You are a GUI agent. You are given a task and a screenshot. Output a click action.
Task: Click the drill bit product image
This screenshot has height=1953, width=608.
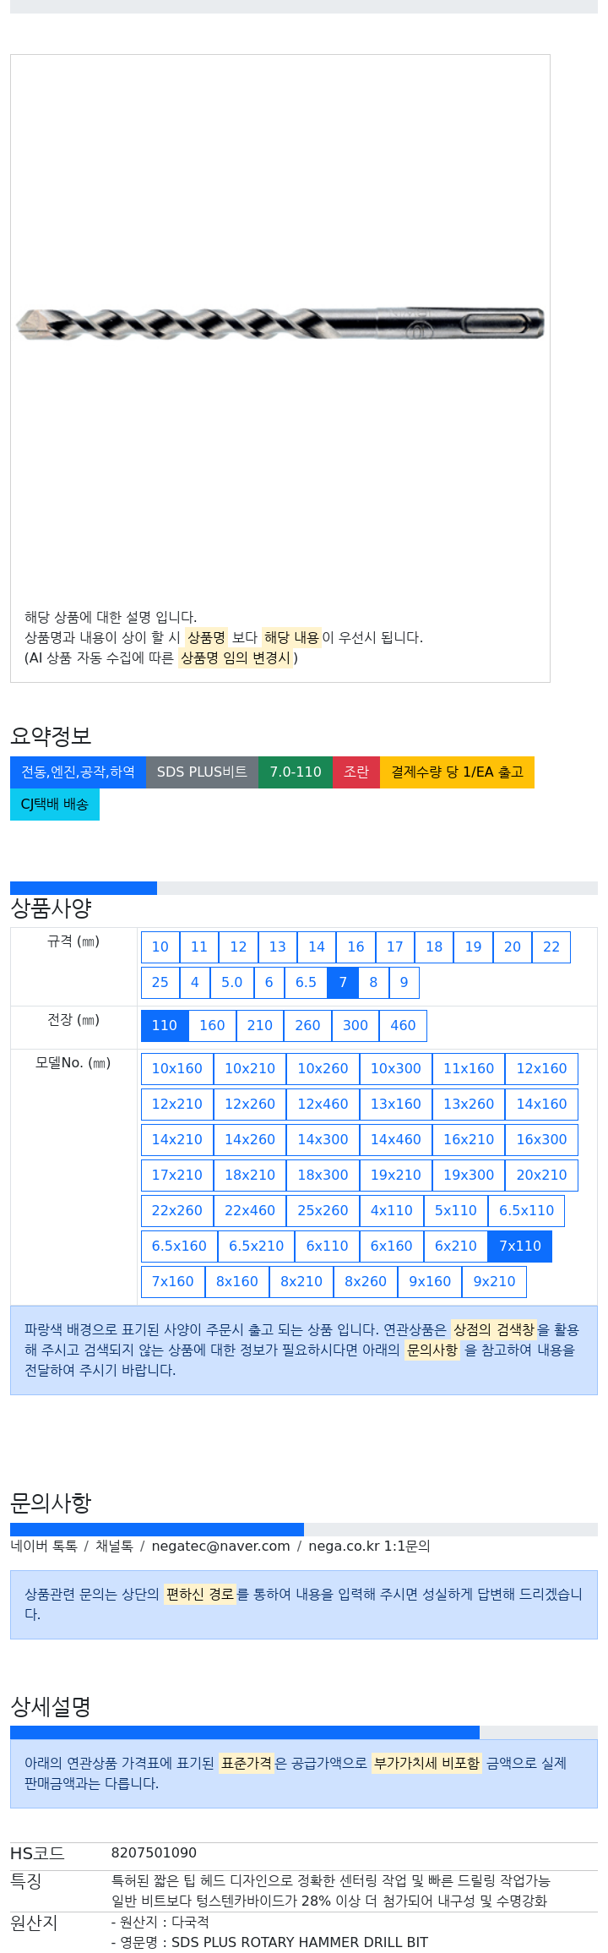tap(280, 324)
